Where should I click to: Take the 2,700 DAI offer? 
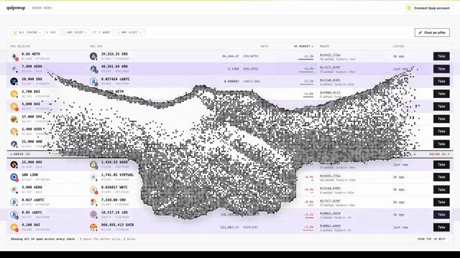tap(442, 94)
